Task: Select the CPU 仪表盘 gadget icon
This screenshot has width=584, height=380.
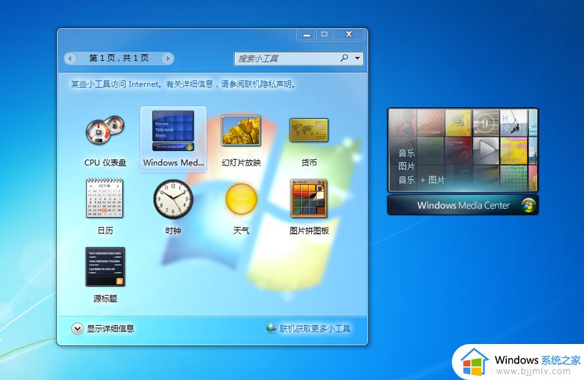Action: 105,130
